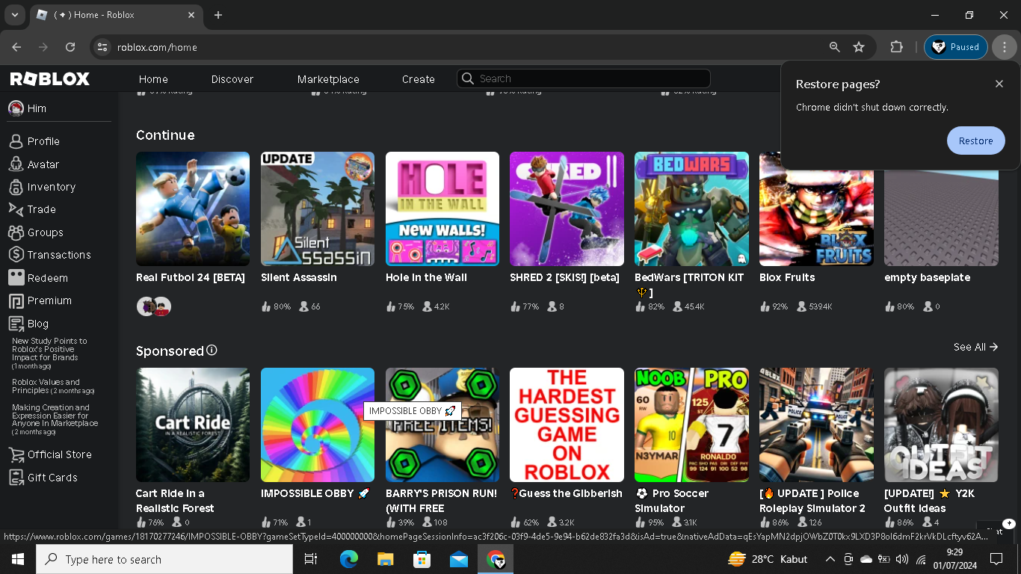Open the Hardest Guessing Game thumbnail
Screen dimensions: 1021x574
pos(567,425)
